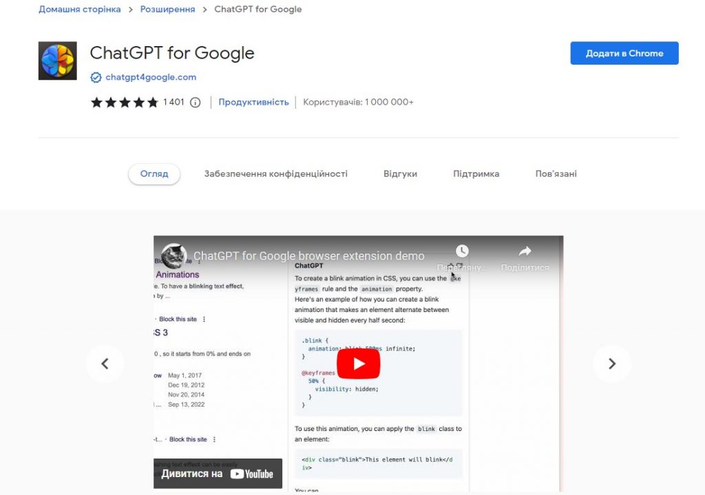Open the chatgpt4google.com publisher link
The height and width of the screenshot is (495, 705).
pyautogui.click(x=151, y=77)
